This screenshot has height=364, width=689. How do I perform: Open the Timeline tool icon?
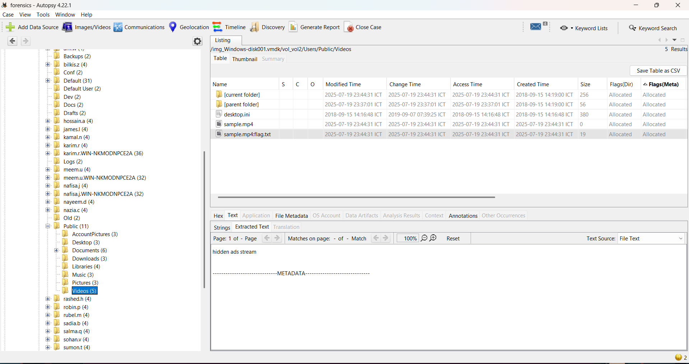coord(217,27)
